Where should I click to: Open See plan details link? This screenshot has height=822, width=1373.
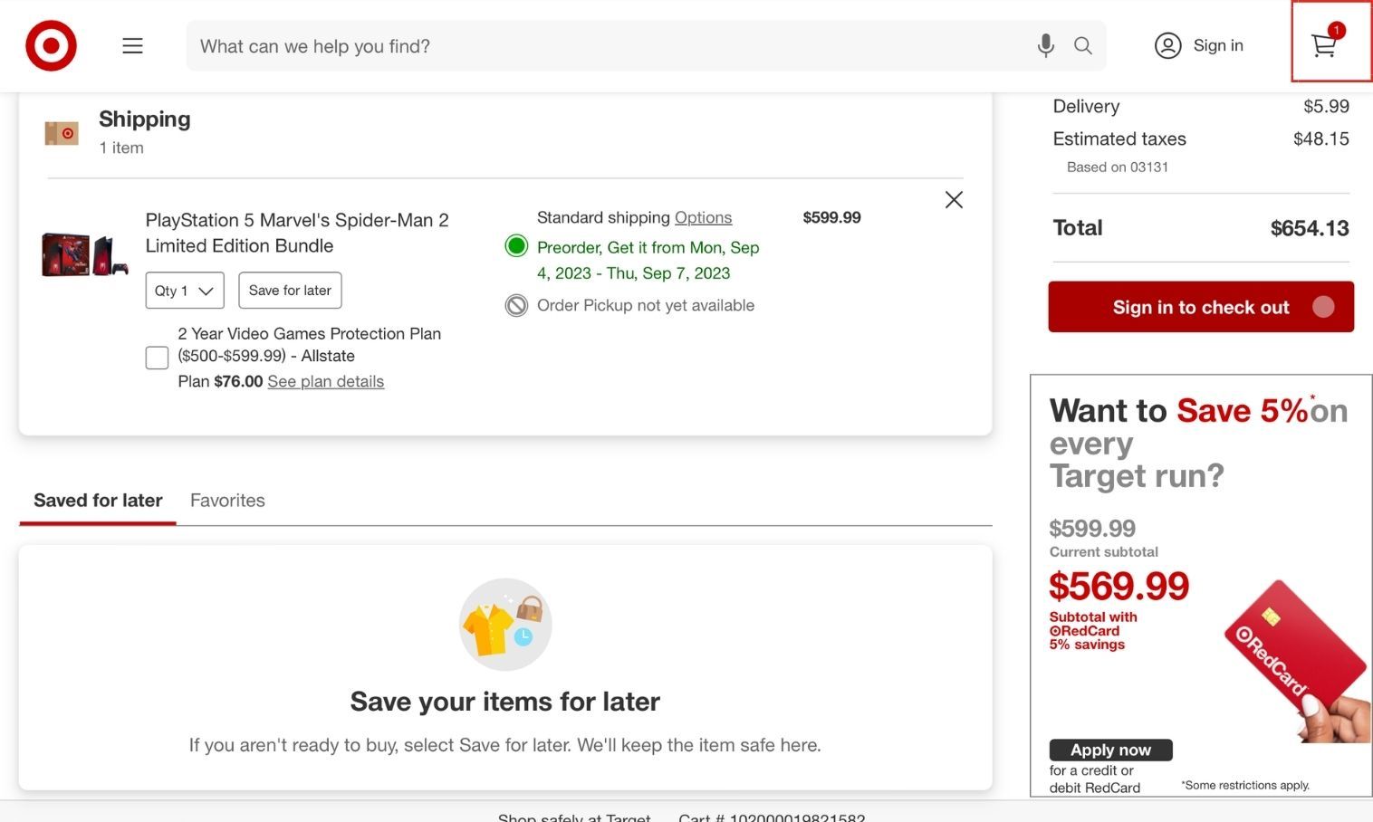326,381
